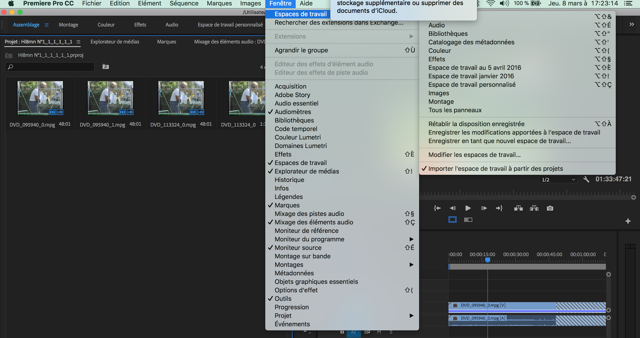
Task: Toggle Importer l'espace de travail à partir des projets
Action: point(517,169)
